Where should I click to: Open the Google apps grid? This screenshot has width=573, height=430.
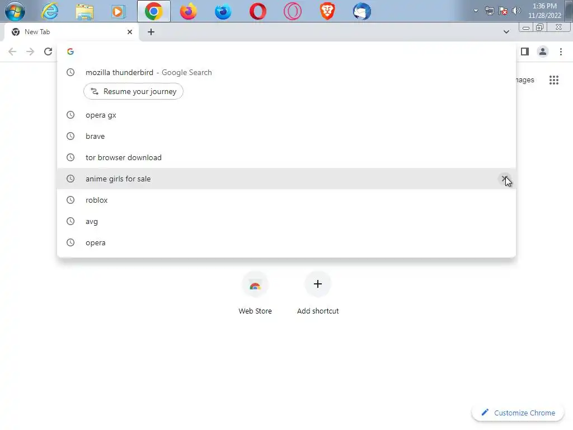(553, 80)
